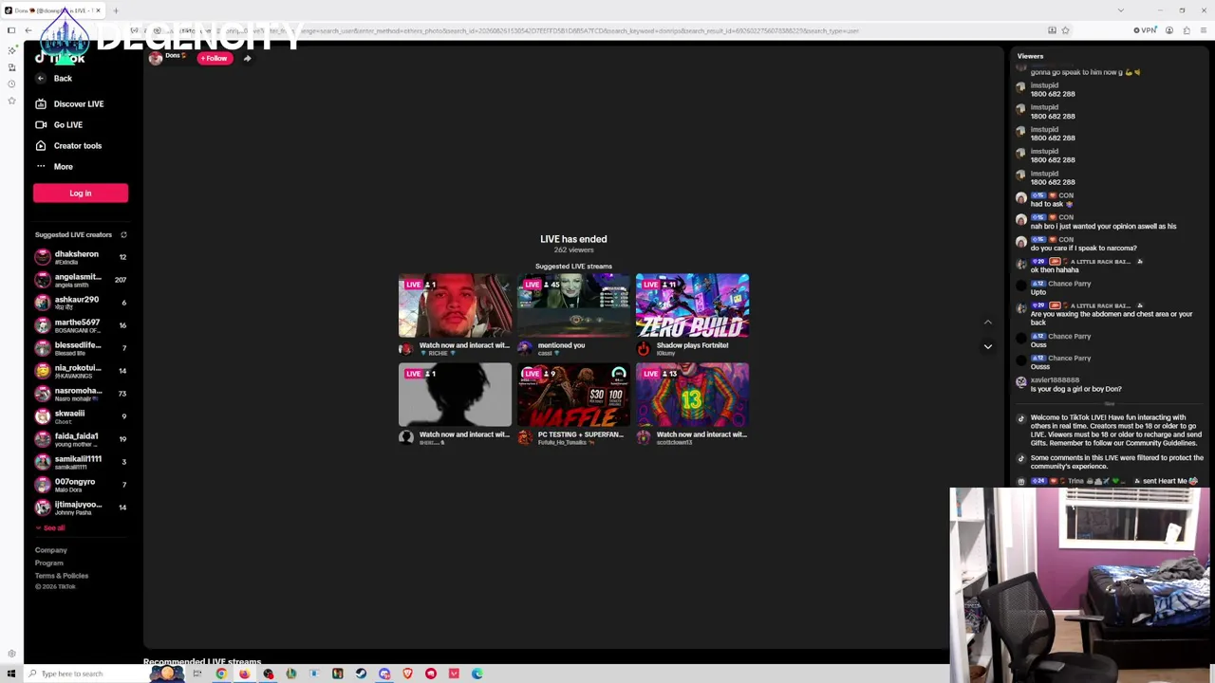Click the red Log in button

click(81, 194)
